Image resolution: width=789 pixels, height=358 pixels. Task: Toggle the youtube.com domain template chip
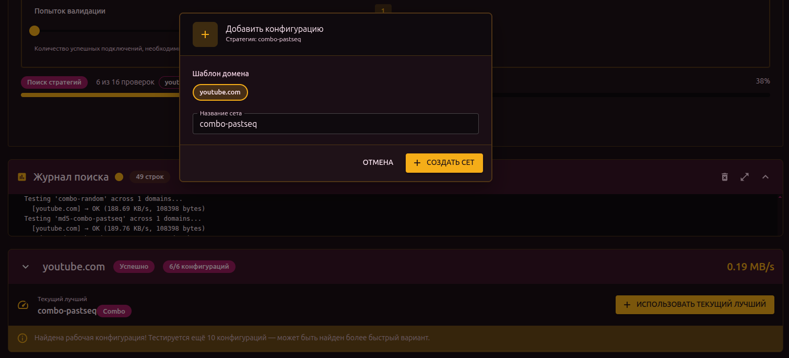[x=220, y=92]
